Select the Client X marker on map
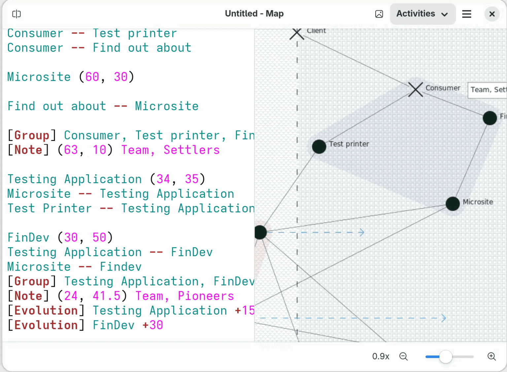Screen dimensions: 507x372 click(x=297, y=33)
